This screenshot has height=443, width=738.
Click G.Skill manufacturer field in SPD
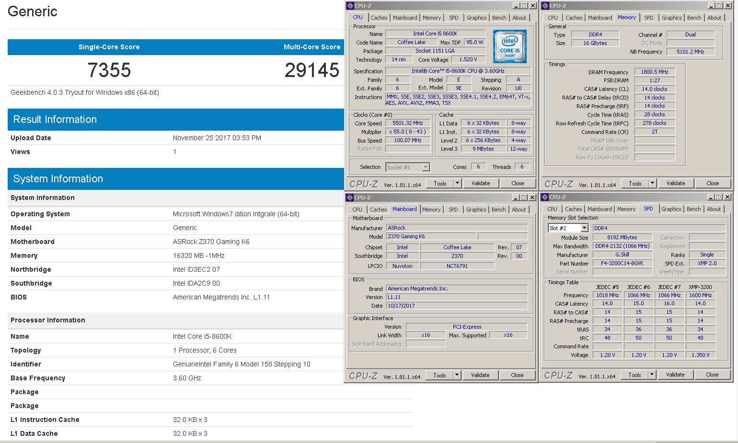click(x=622, y=255)
